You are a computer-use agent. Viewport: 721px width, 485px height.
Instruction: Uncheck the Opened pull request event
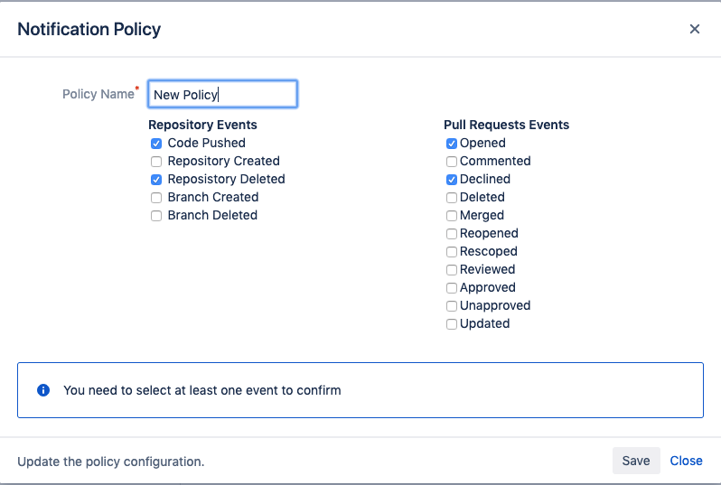pos(452,144)
